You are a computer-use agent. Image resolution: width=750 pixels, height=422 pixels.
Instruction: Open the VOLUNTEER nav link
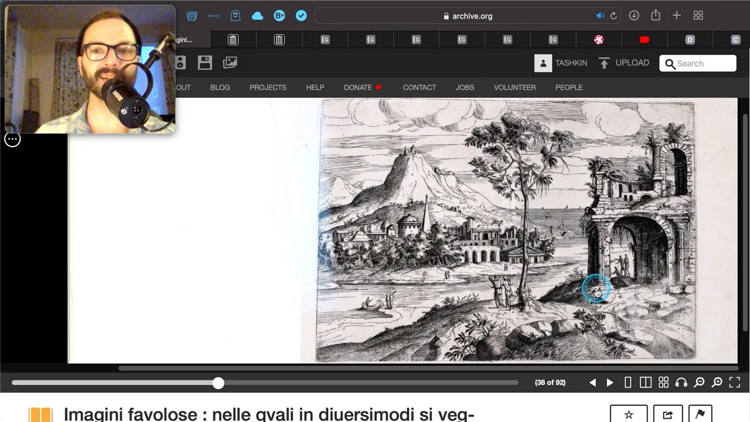pos(514,87)
